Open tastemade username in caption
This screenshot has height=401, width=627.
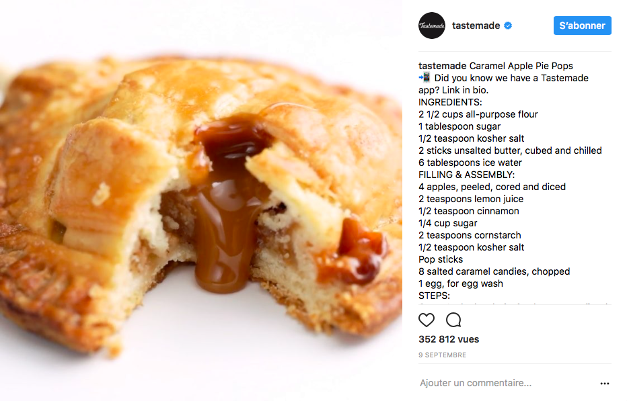tap(442, 66)
